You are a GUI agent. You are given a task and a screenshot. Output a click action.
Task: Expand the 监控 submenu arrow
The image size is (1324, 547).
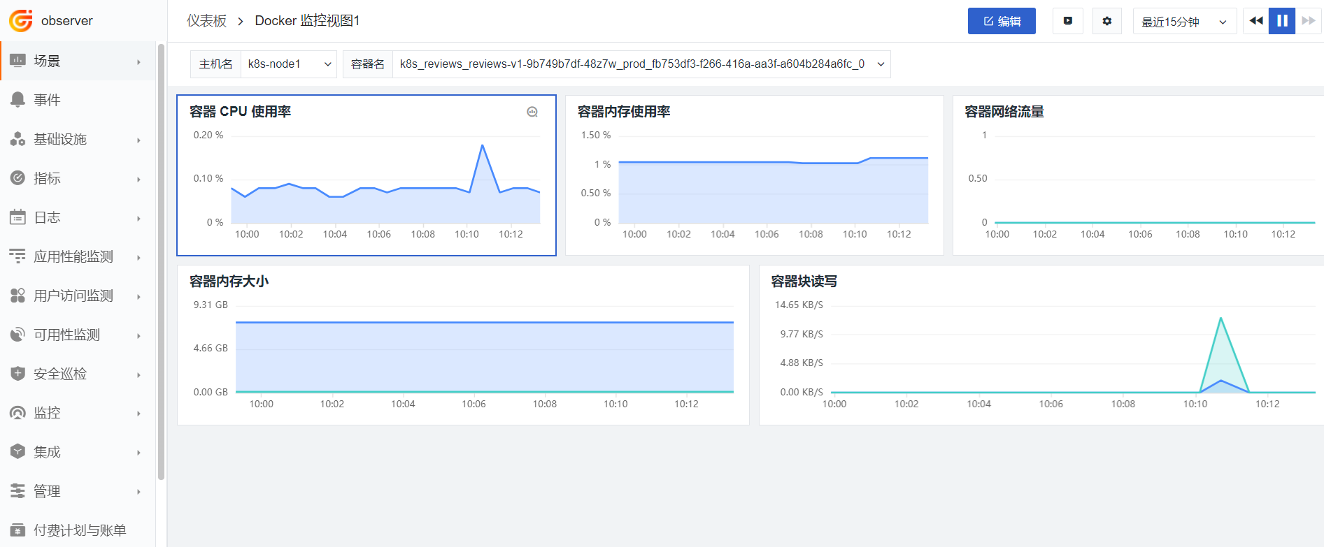pos(138,414)
